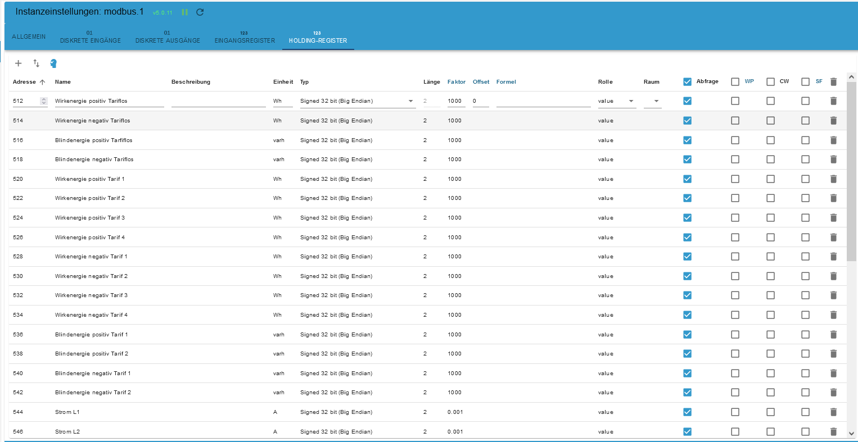
Task: Toggle WP checkbox in header
Action: point(735,82)
